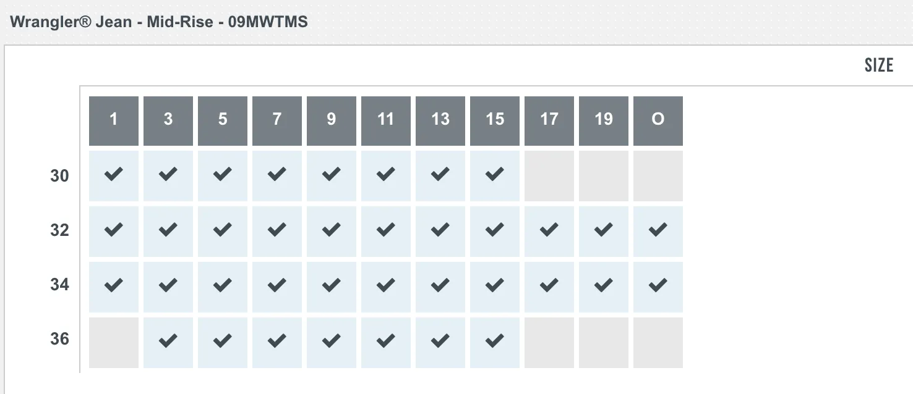The width and height of the screenshot is (913, 394).
Task: Choose size 15 in the 30 row
Action: (x=495, y=176)
